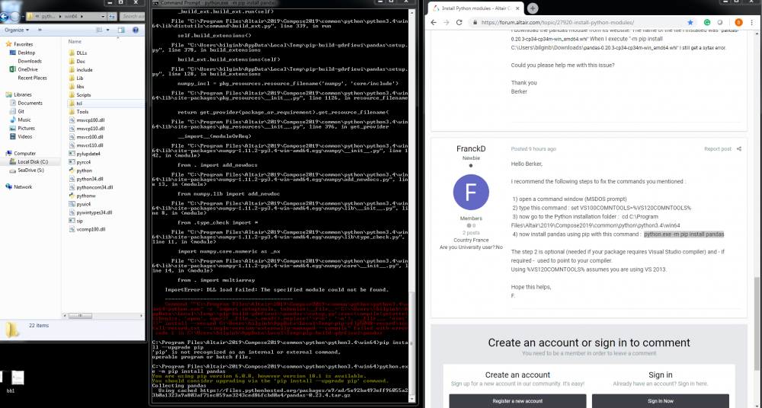Open Explorer help
Viewport: 762px width, 408px height.
coord(136,30)
